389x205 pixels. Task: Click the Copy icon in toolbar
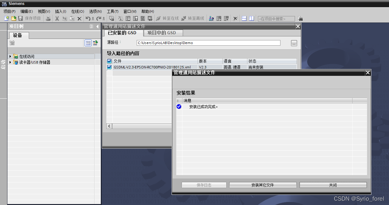pyautogui.click(x=64, y=18)
